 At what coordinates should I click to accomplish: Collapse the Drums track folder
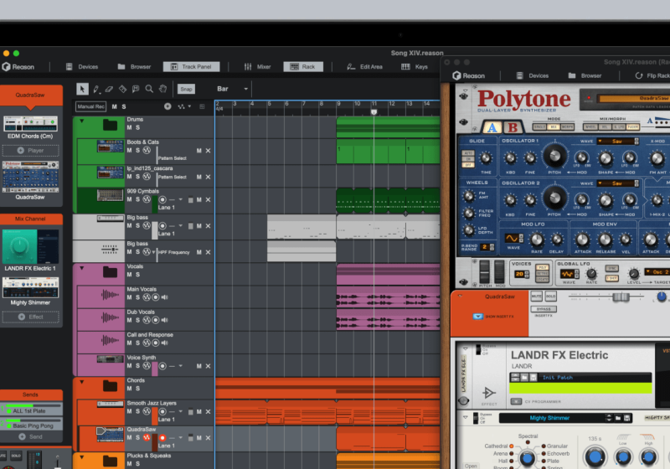pos(81,121)
